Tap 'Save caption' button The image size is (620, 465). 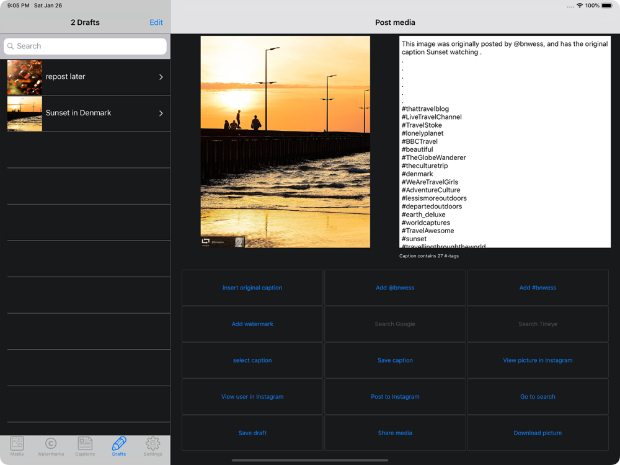395,361
